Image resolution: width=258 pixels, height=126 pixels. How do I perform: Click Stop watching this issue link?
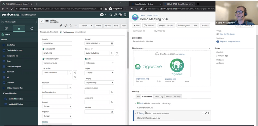(229, 42)
